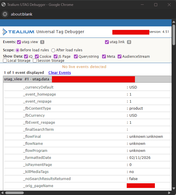This screenshot has height=195, width=176.
Task: Click the _finalSearchTerm row name
Action: [38, 130]
